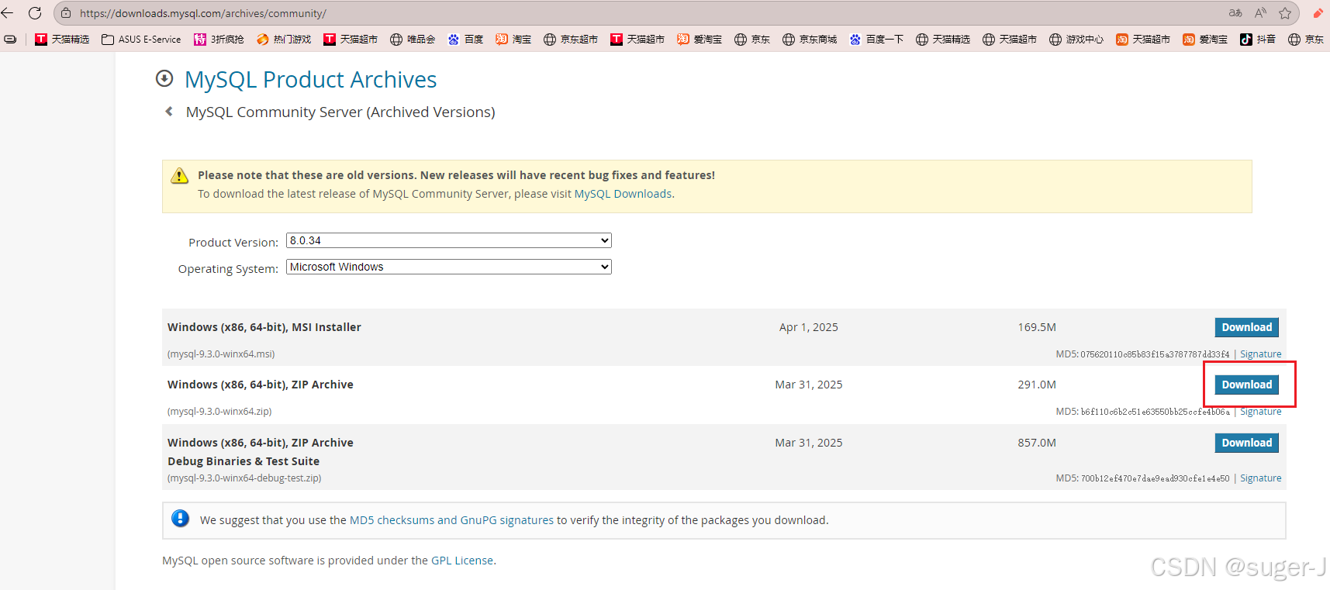Click the mysql-9.3.0-winx64-debug-test.zip filename text
The height and width of the screenshot is (590, 1330).
coord(244,478)
